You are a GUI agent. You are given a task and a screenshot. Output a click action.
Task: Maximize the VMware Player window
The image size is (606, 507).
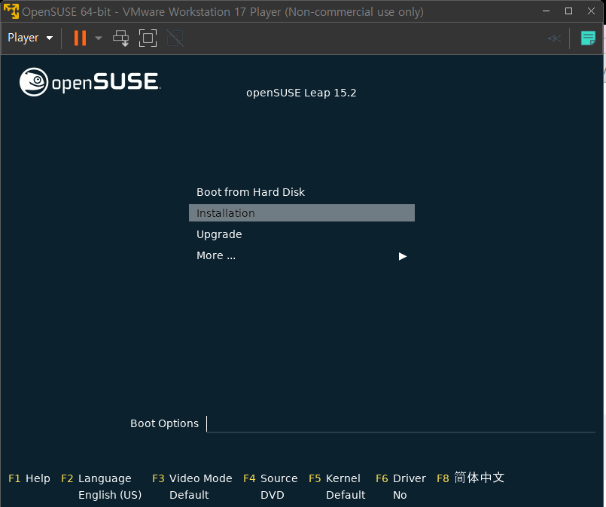(568, 11)
